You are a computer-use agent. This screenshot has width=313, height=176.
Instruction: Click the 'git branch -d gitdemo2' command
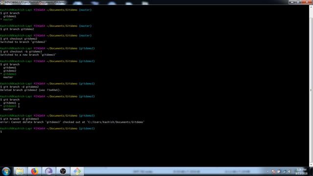pos(21,87)
